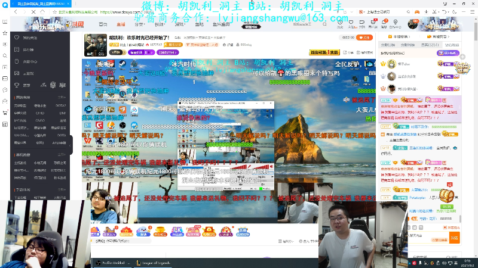The height and width of the screenshot is (268, 478).
Task: Switch to 贡献周榜 ranking tab
Action: click(x=407, y=45)
